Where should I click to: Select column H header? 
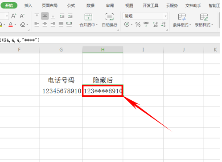103,50
